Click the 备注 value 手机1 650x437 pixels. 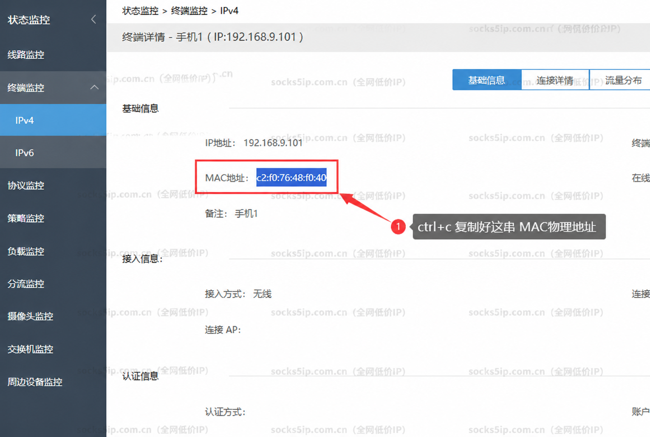(246, 213)
